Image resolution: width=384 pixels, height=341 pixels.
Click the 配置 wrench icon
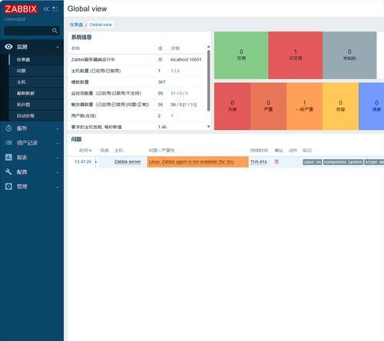[8, 172]
